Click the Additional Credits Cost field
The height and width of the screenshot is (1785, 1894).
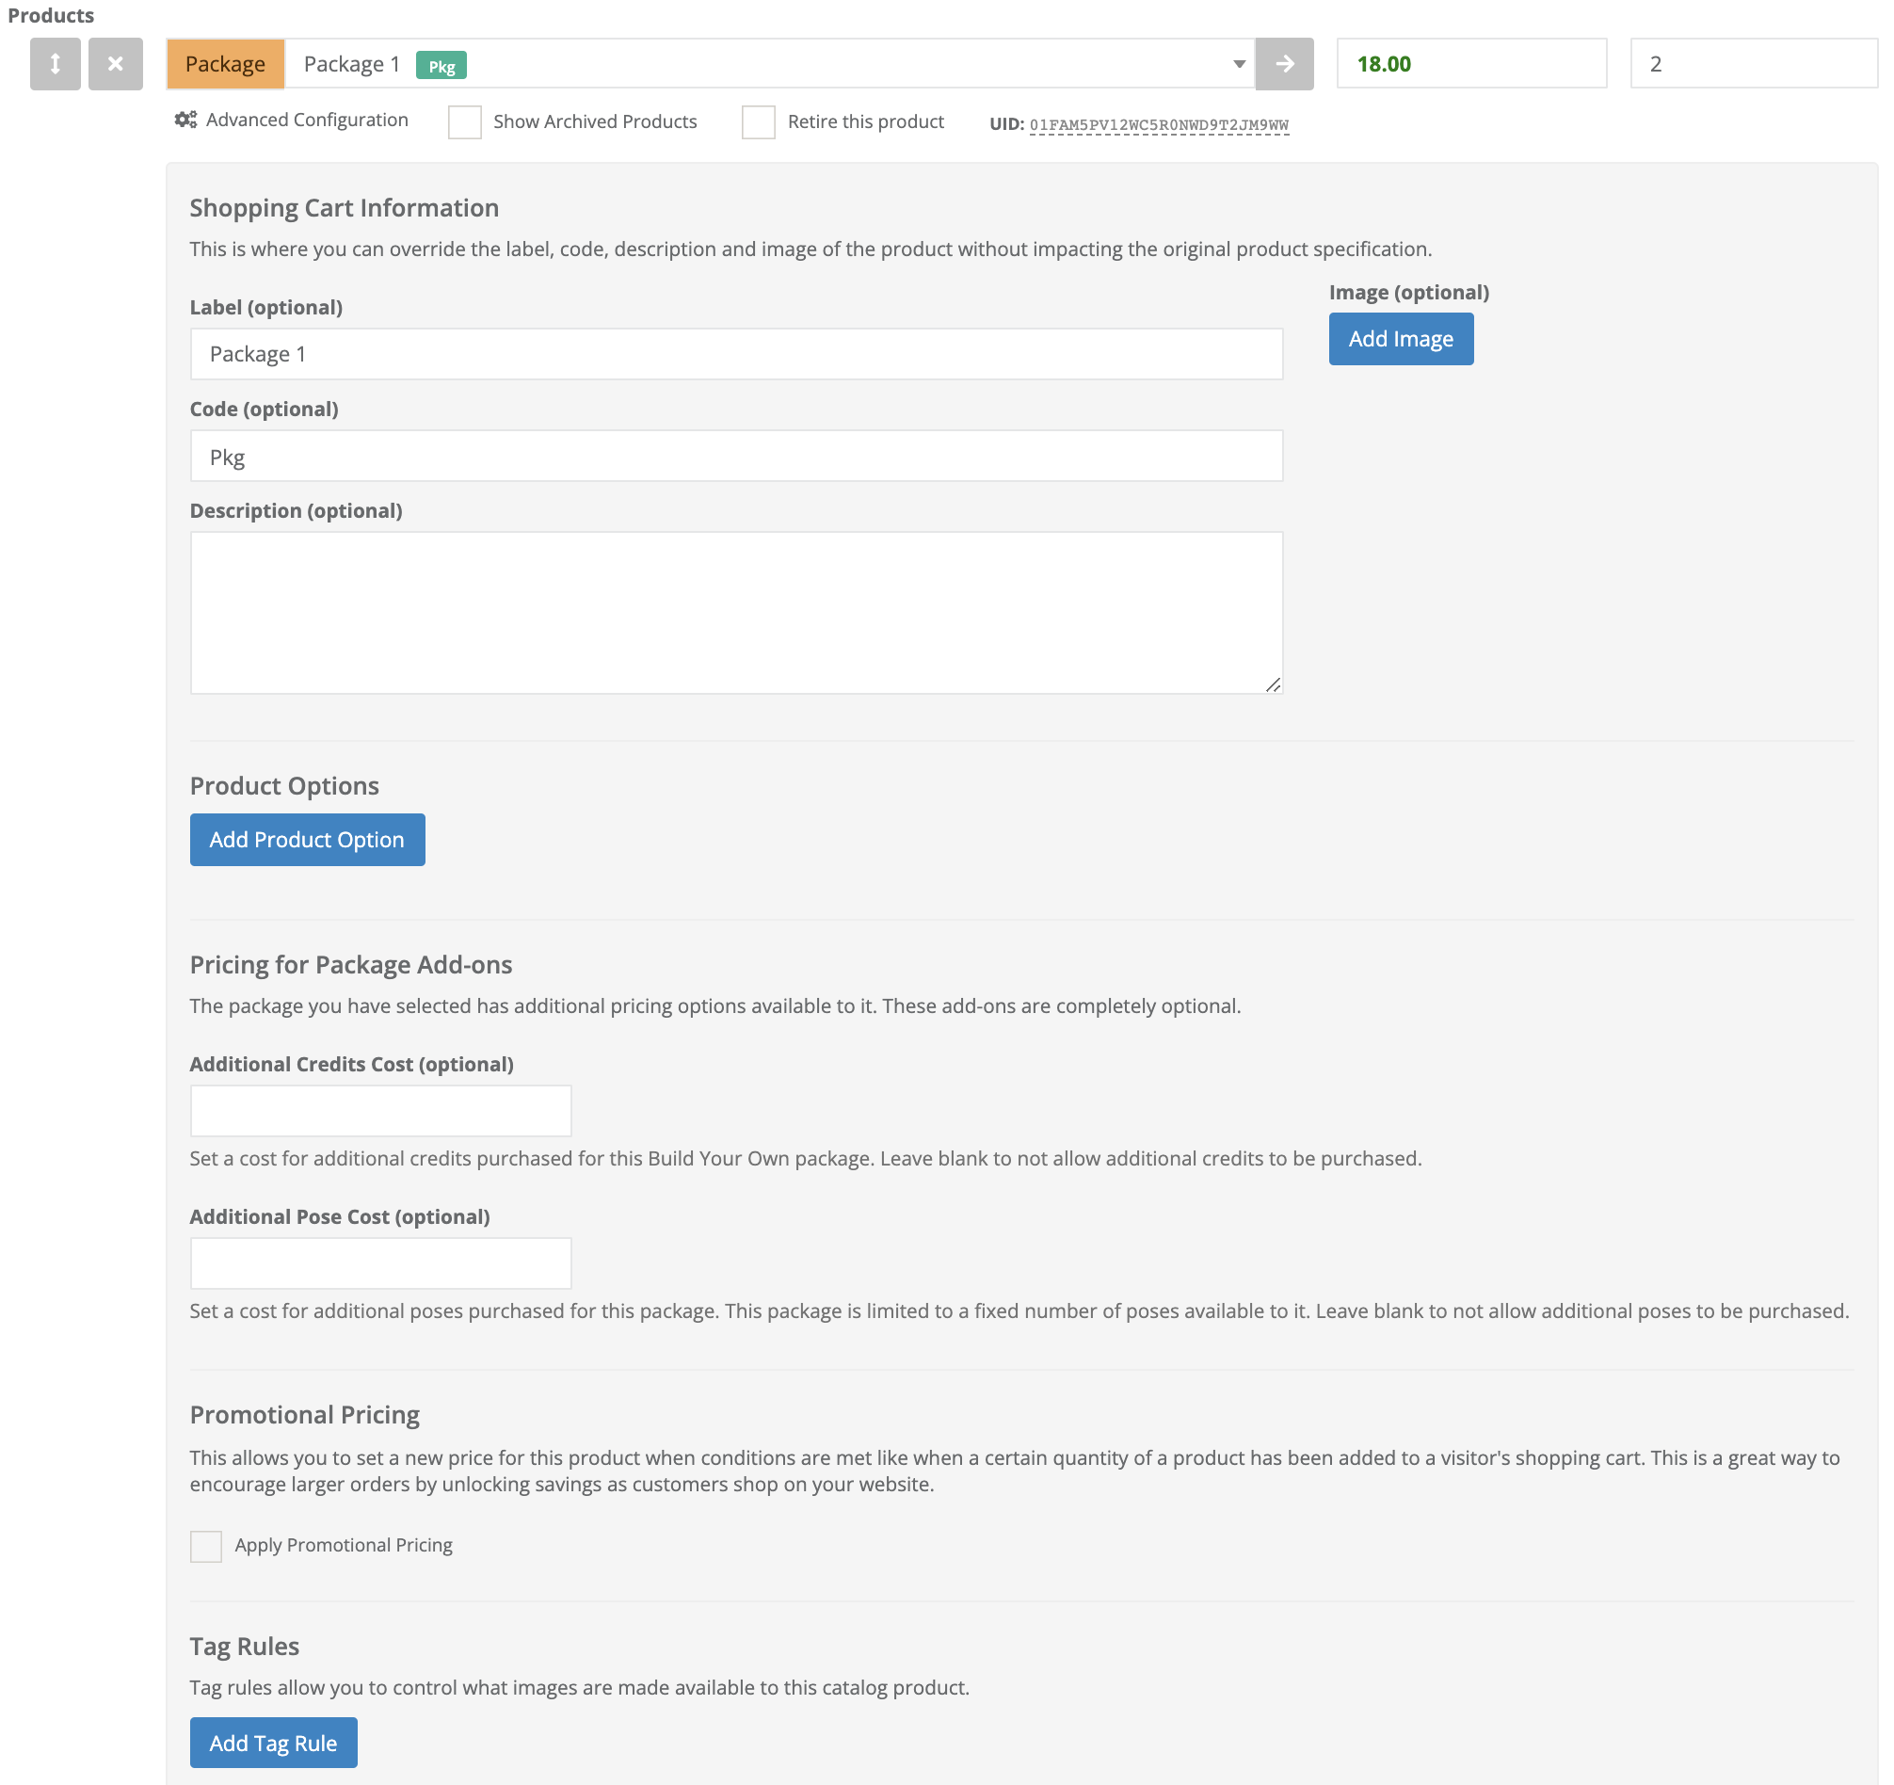381,1111
